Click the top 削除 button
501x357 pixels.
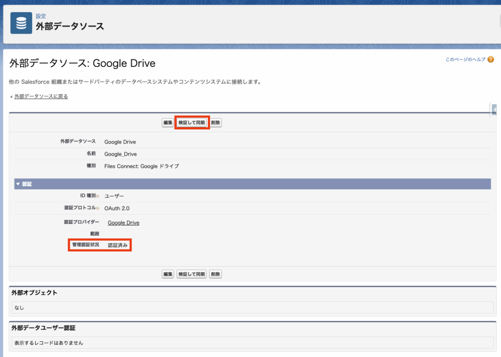tap(215, 123)
